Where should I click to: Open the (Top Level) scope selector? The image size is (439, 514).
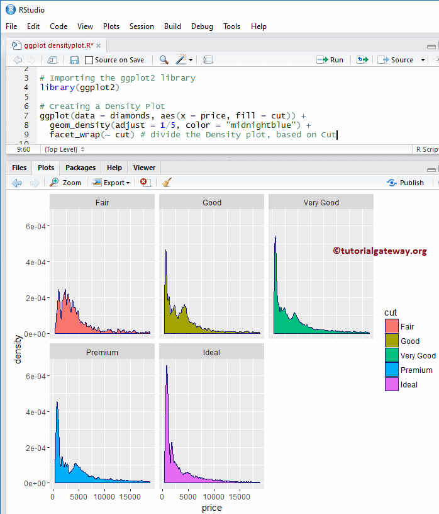pos(64,149)
